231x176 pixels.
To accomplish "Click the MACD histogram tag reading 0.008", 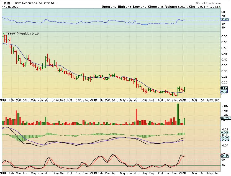I will 224,133.
